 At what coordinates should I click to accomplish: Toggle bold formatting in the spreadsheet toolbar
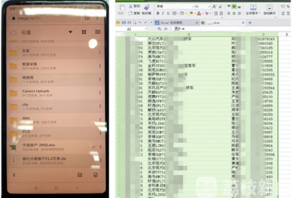158,13
